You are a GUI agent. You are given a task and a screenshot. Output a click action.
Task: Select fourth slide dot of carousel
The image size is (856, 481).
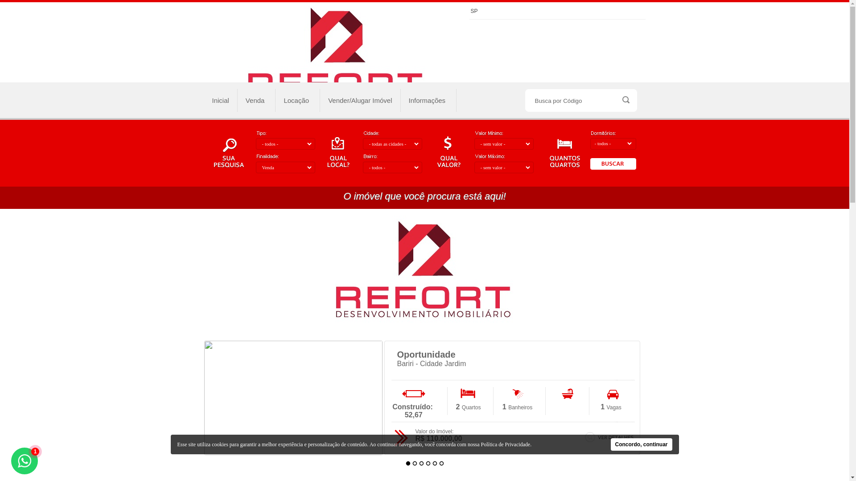coord(428,464)
